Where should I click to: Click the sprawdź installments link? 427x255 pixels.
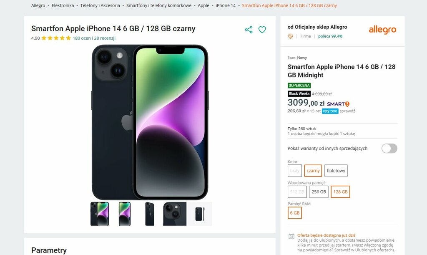(x=347, y=111)
